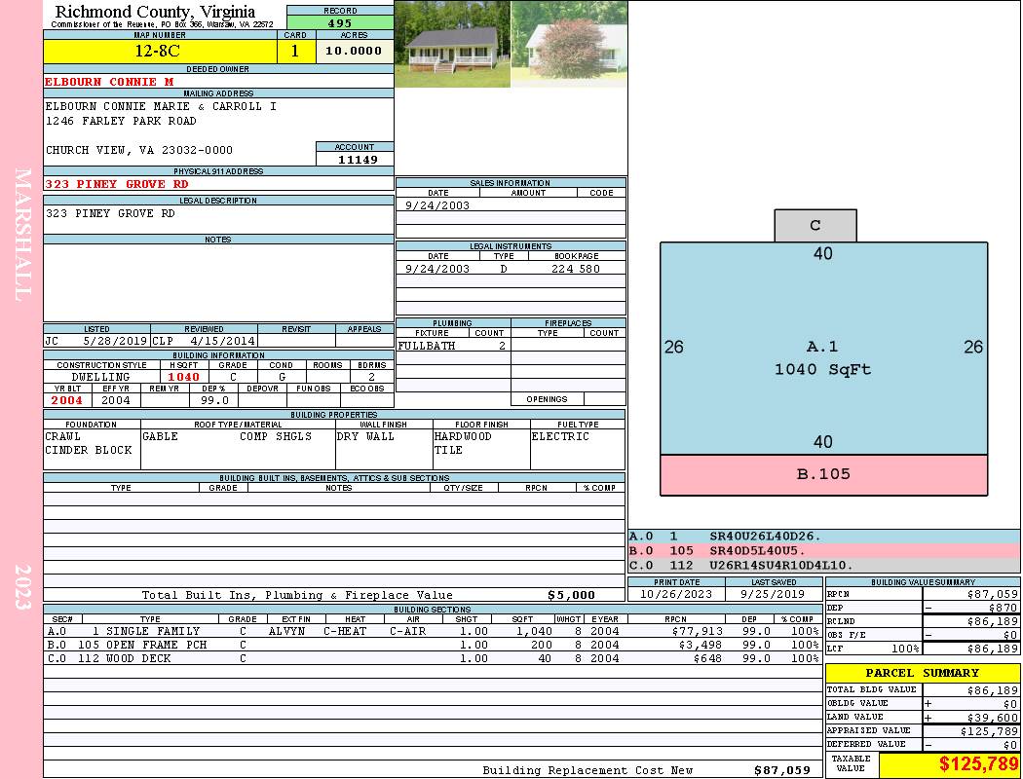
Task: Select WOOD DECK section row
Action: pos(433,658)
